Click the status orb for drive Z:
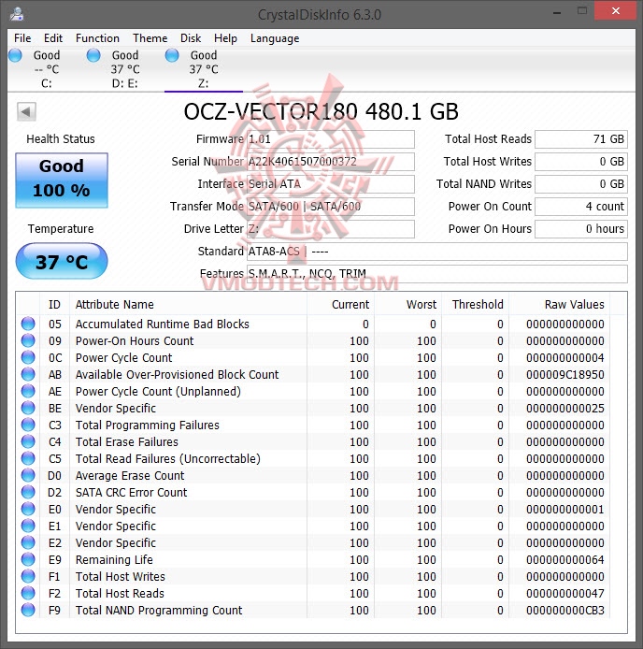The height and width of the screenshot is (649, 643). pyautogui.click(x=172, y=55)
